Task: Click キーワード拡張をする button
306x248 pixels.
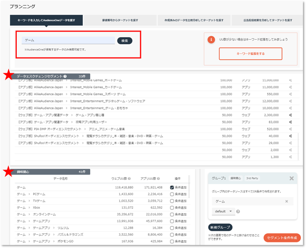Action: tap(250, 54)
